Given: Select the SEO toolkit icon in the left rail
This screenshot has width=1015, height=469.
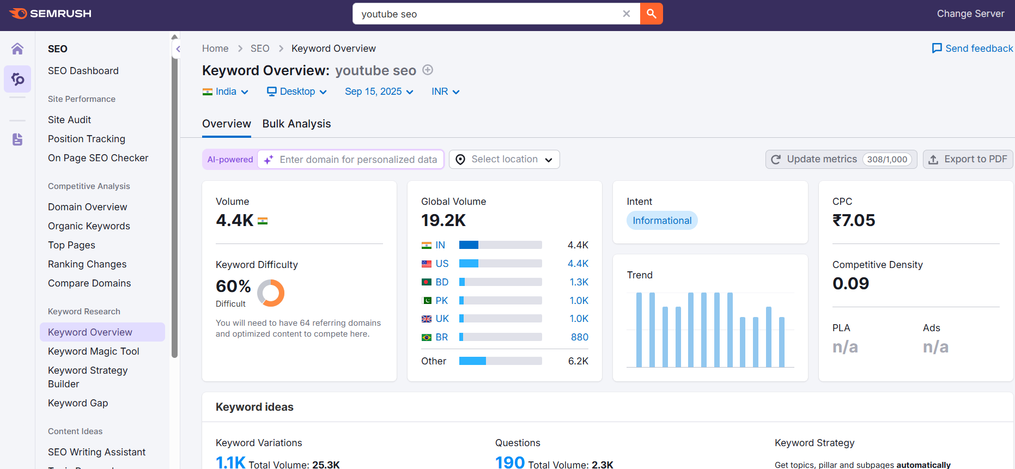Looking at the screenshot, I should click(x=17, y=79).
